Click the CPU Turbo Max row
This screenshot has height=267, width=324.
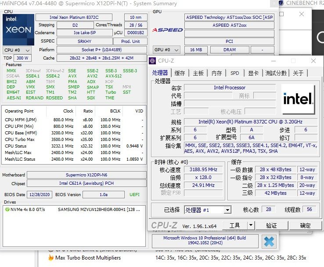[x=74, y=140]
